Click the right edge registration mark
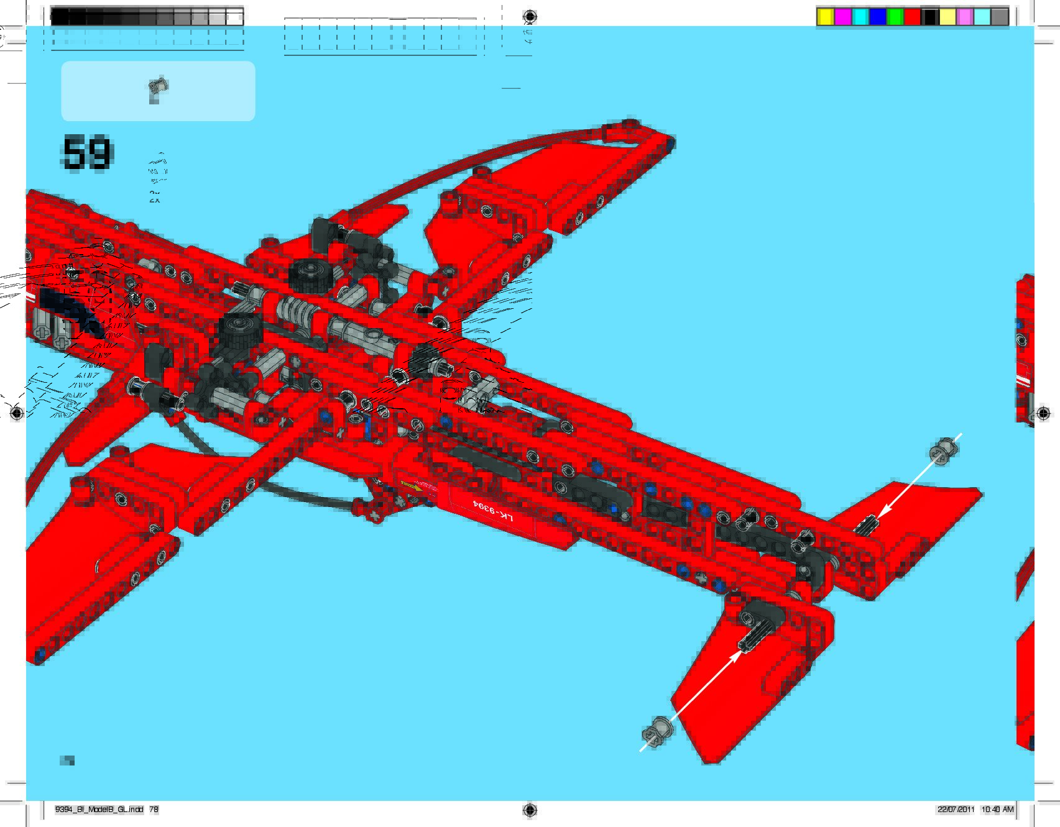 tap(1043, 413)
